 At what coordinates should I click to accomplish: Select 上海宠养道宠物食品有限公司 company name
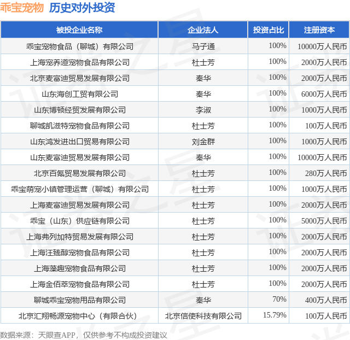point(80,62)
